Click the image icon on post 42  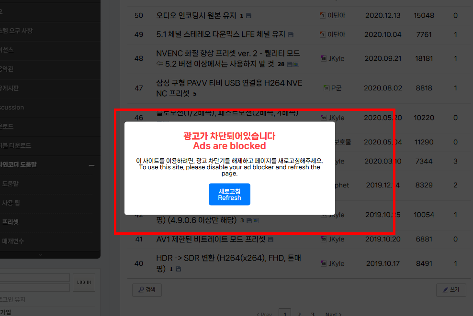(256, 220)
